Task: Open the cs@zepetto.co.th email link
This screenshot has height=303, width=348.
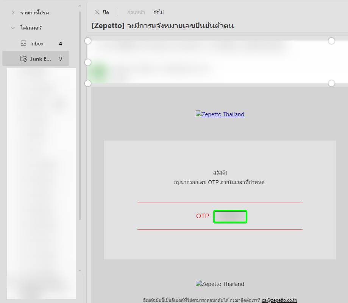Action: point(279,300)
